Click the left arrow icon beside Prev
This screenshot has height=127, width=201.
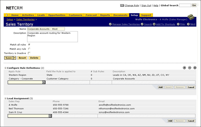point(178,24)
